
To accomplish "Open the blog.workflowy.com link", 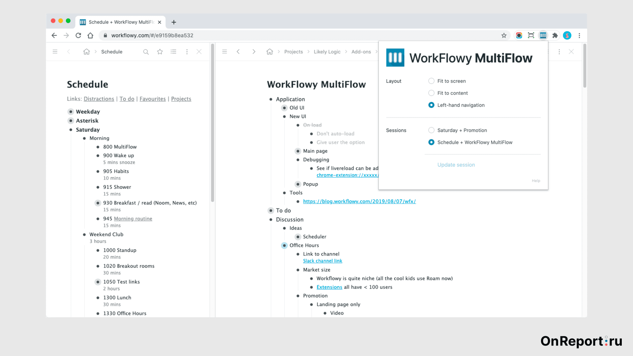I will coord(359,201).
